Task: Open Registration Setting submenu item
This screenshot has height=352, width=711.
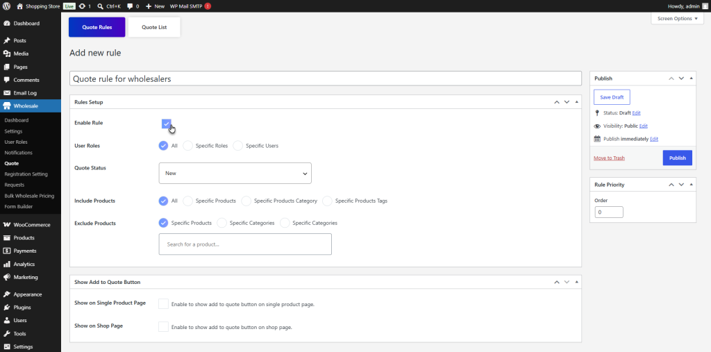Action: 26,174
